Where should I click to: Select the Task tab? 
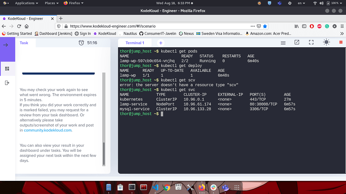pos(24,43)
